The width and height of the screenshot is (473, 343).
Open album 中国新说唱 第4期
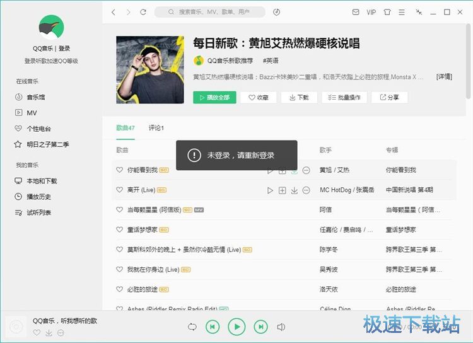(x=409, y=190)
